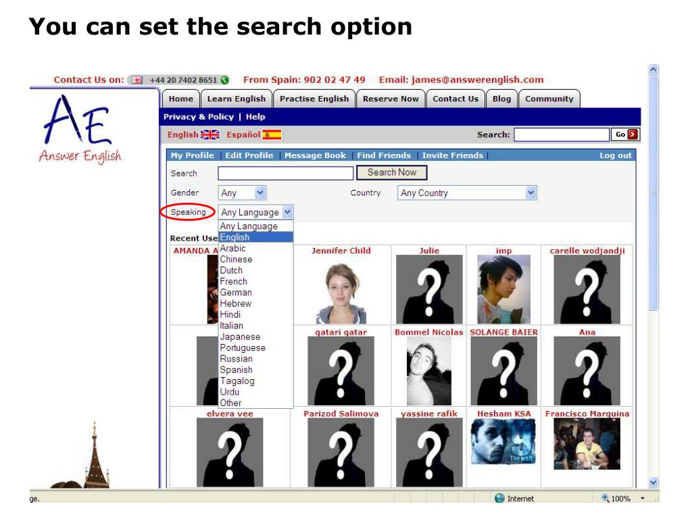Choose Spanish from the language list
The height and width of the screenshot is (519, 692).
pos(256,370)
